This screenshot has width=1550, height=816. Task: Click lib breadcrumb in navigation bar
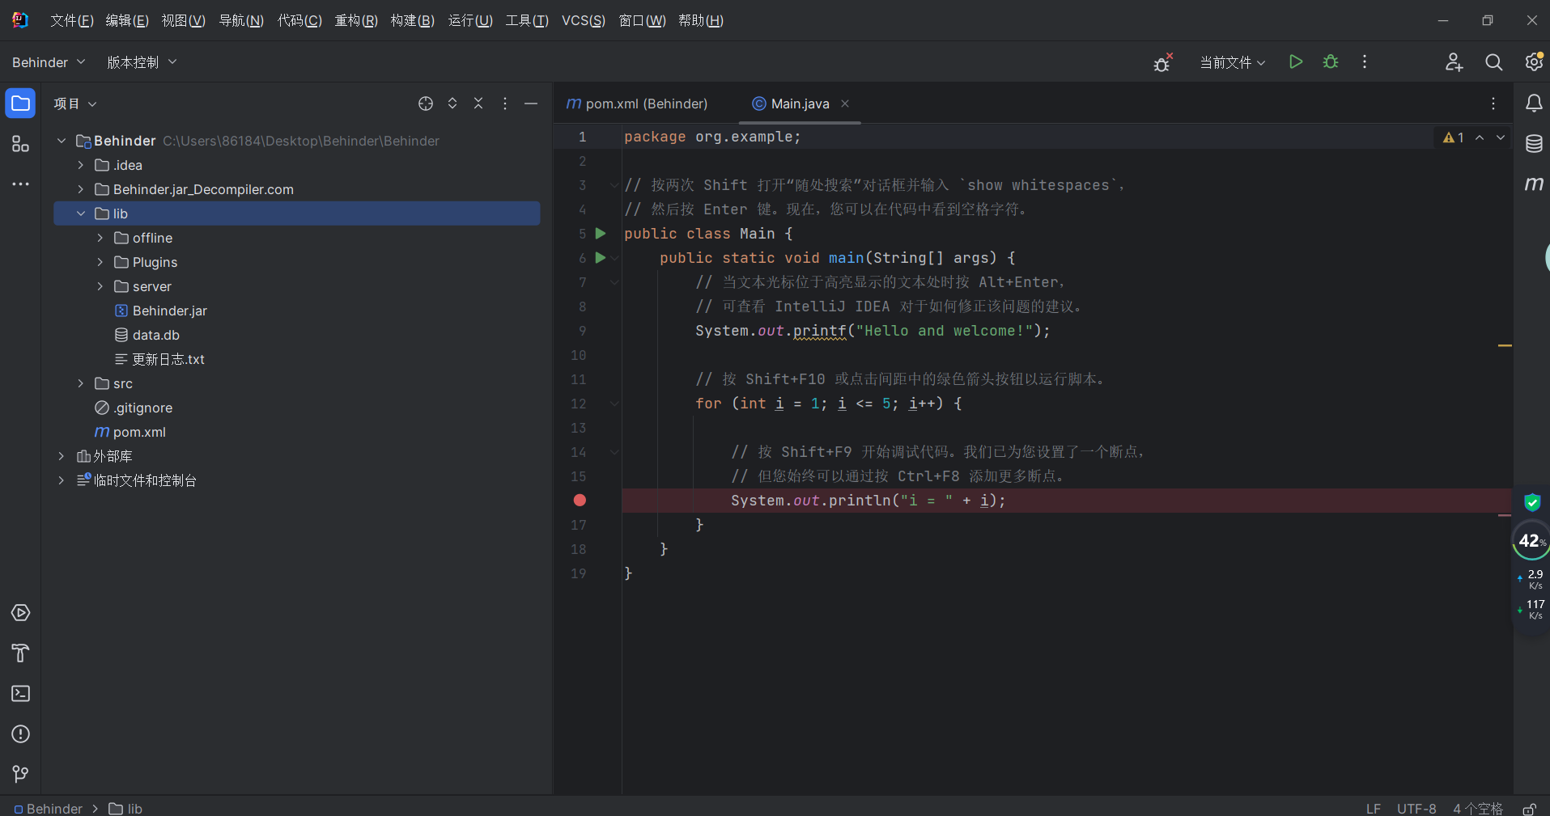click(x=125, y=809)
